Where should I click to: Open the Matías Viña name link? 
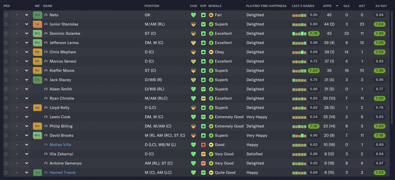coord(60,145)
